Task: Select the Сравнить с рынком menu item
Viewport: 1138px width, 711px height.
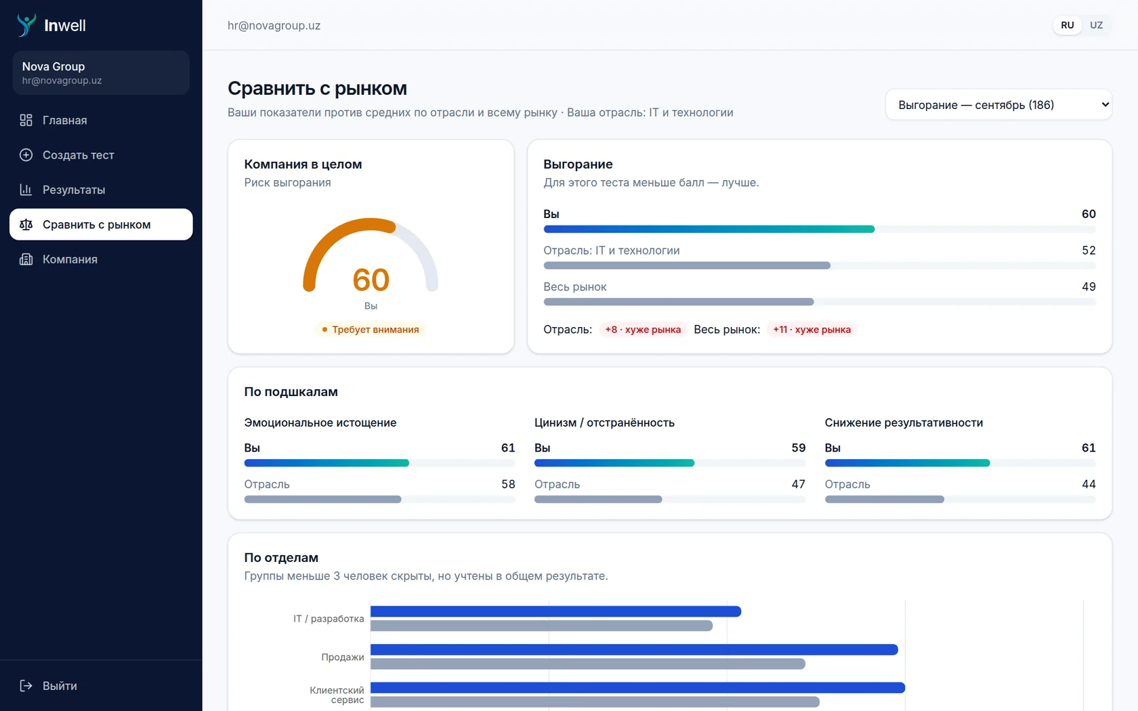Action: coord(101,225)
